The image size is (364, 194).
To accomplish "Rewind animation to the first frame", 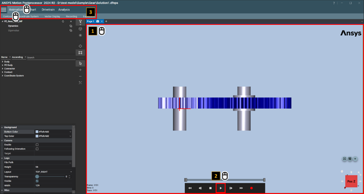I will [190, 188].
